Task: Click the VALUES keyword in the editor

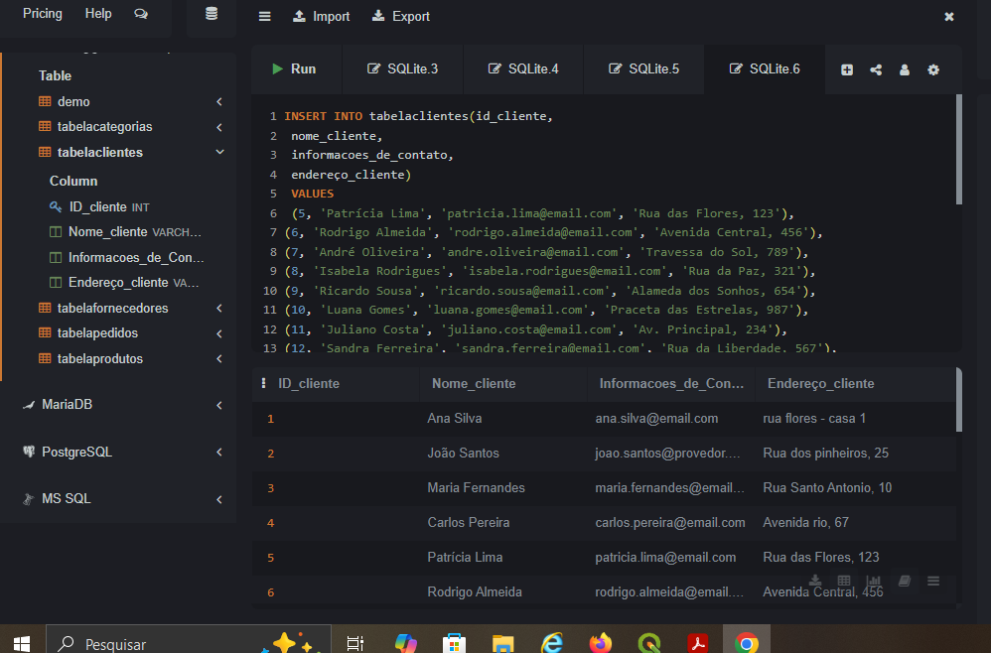Action: 312,194
